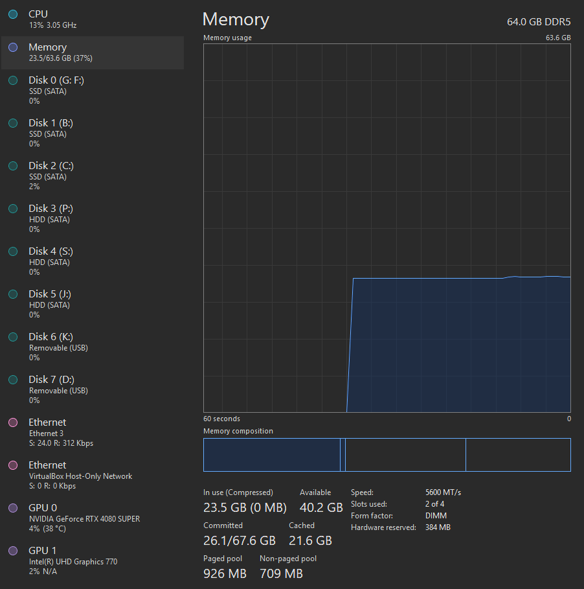Open Disk 0 (G: F:) details

pyautogui.click(x=93, y=90)
